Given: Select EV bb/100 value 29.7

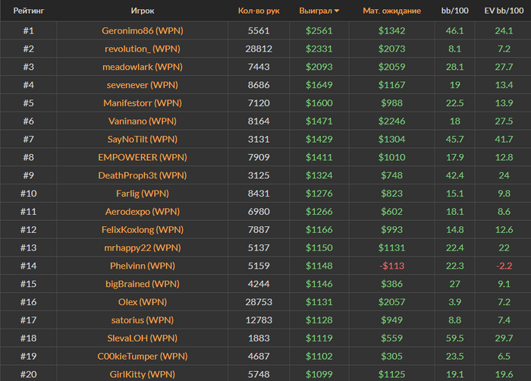Looking at the screenshot, I should [x=504, y=338].
